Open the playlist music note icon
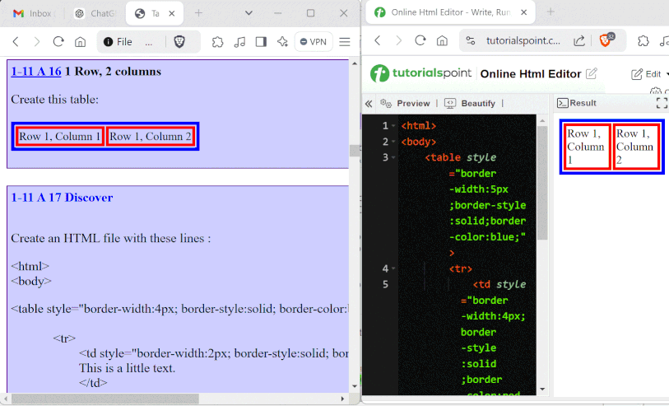 (239, 42)
